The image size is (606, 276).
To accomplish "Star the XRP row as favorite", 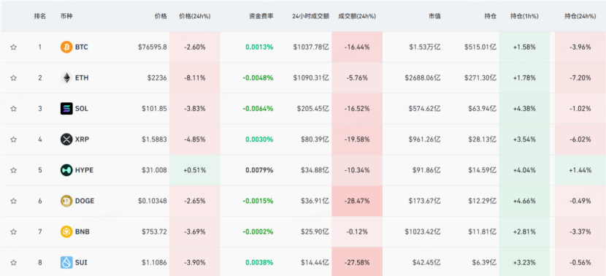I will pyautogui.click(x=14, y=139).
